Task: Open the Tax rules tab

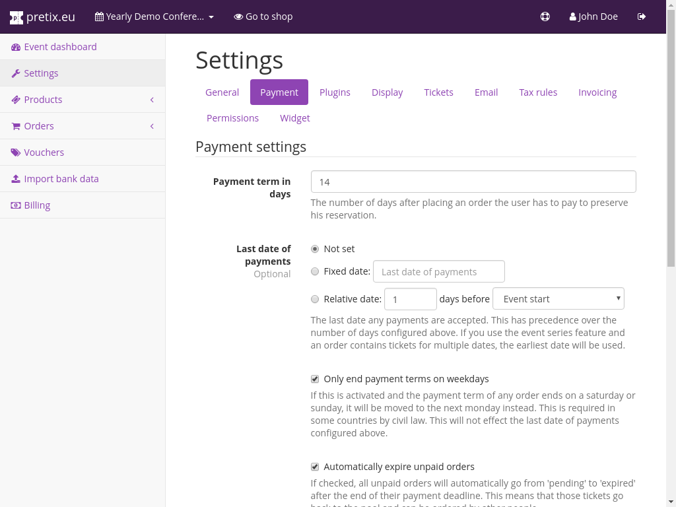Action: point(538,92)
